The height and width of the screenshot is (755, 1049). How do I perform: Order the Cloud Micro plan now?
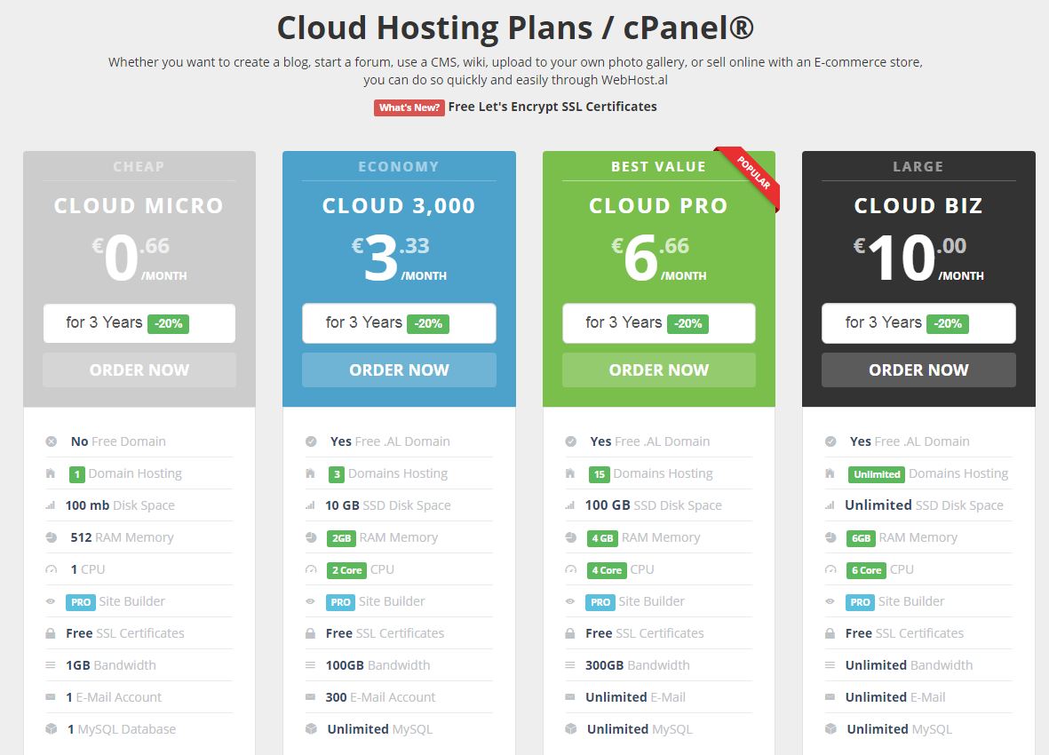[139, 370]
